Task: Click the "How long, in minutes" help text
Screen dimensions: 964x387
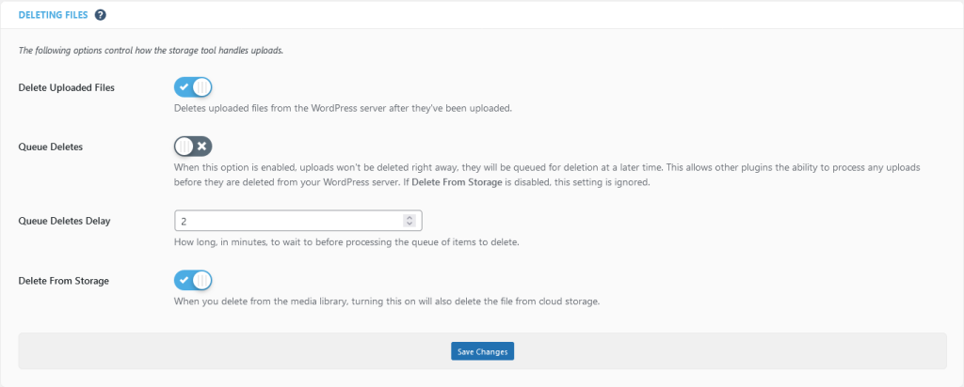Action: coord(346,242)
